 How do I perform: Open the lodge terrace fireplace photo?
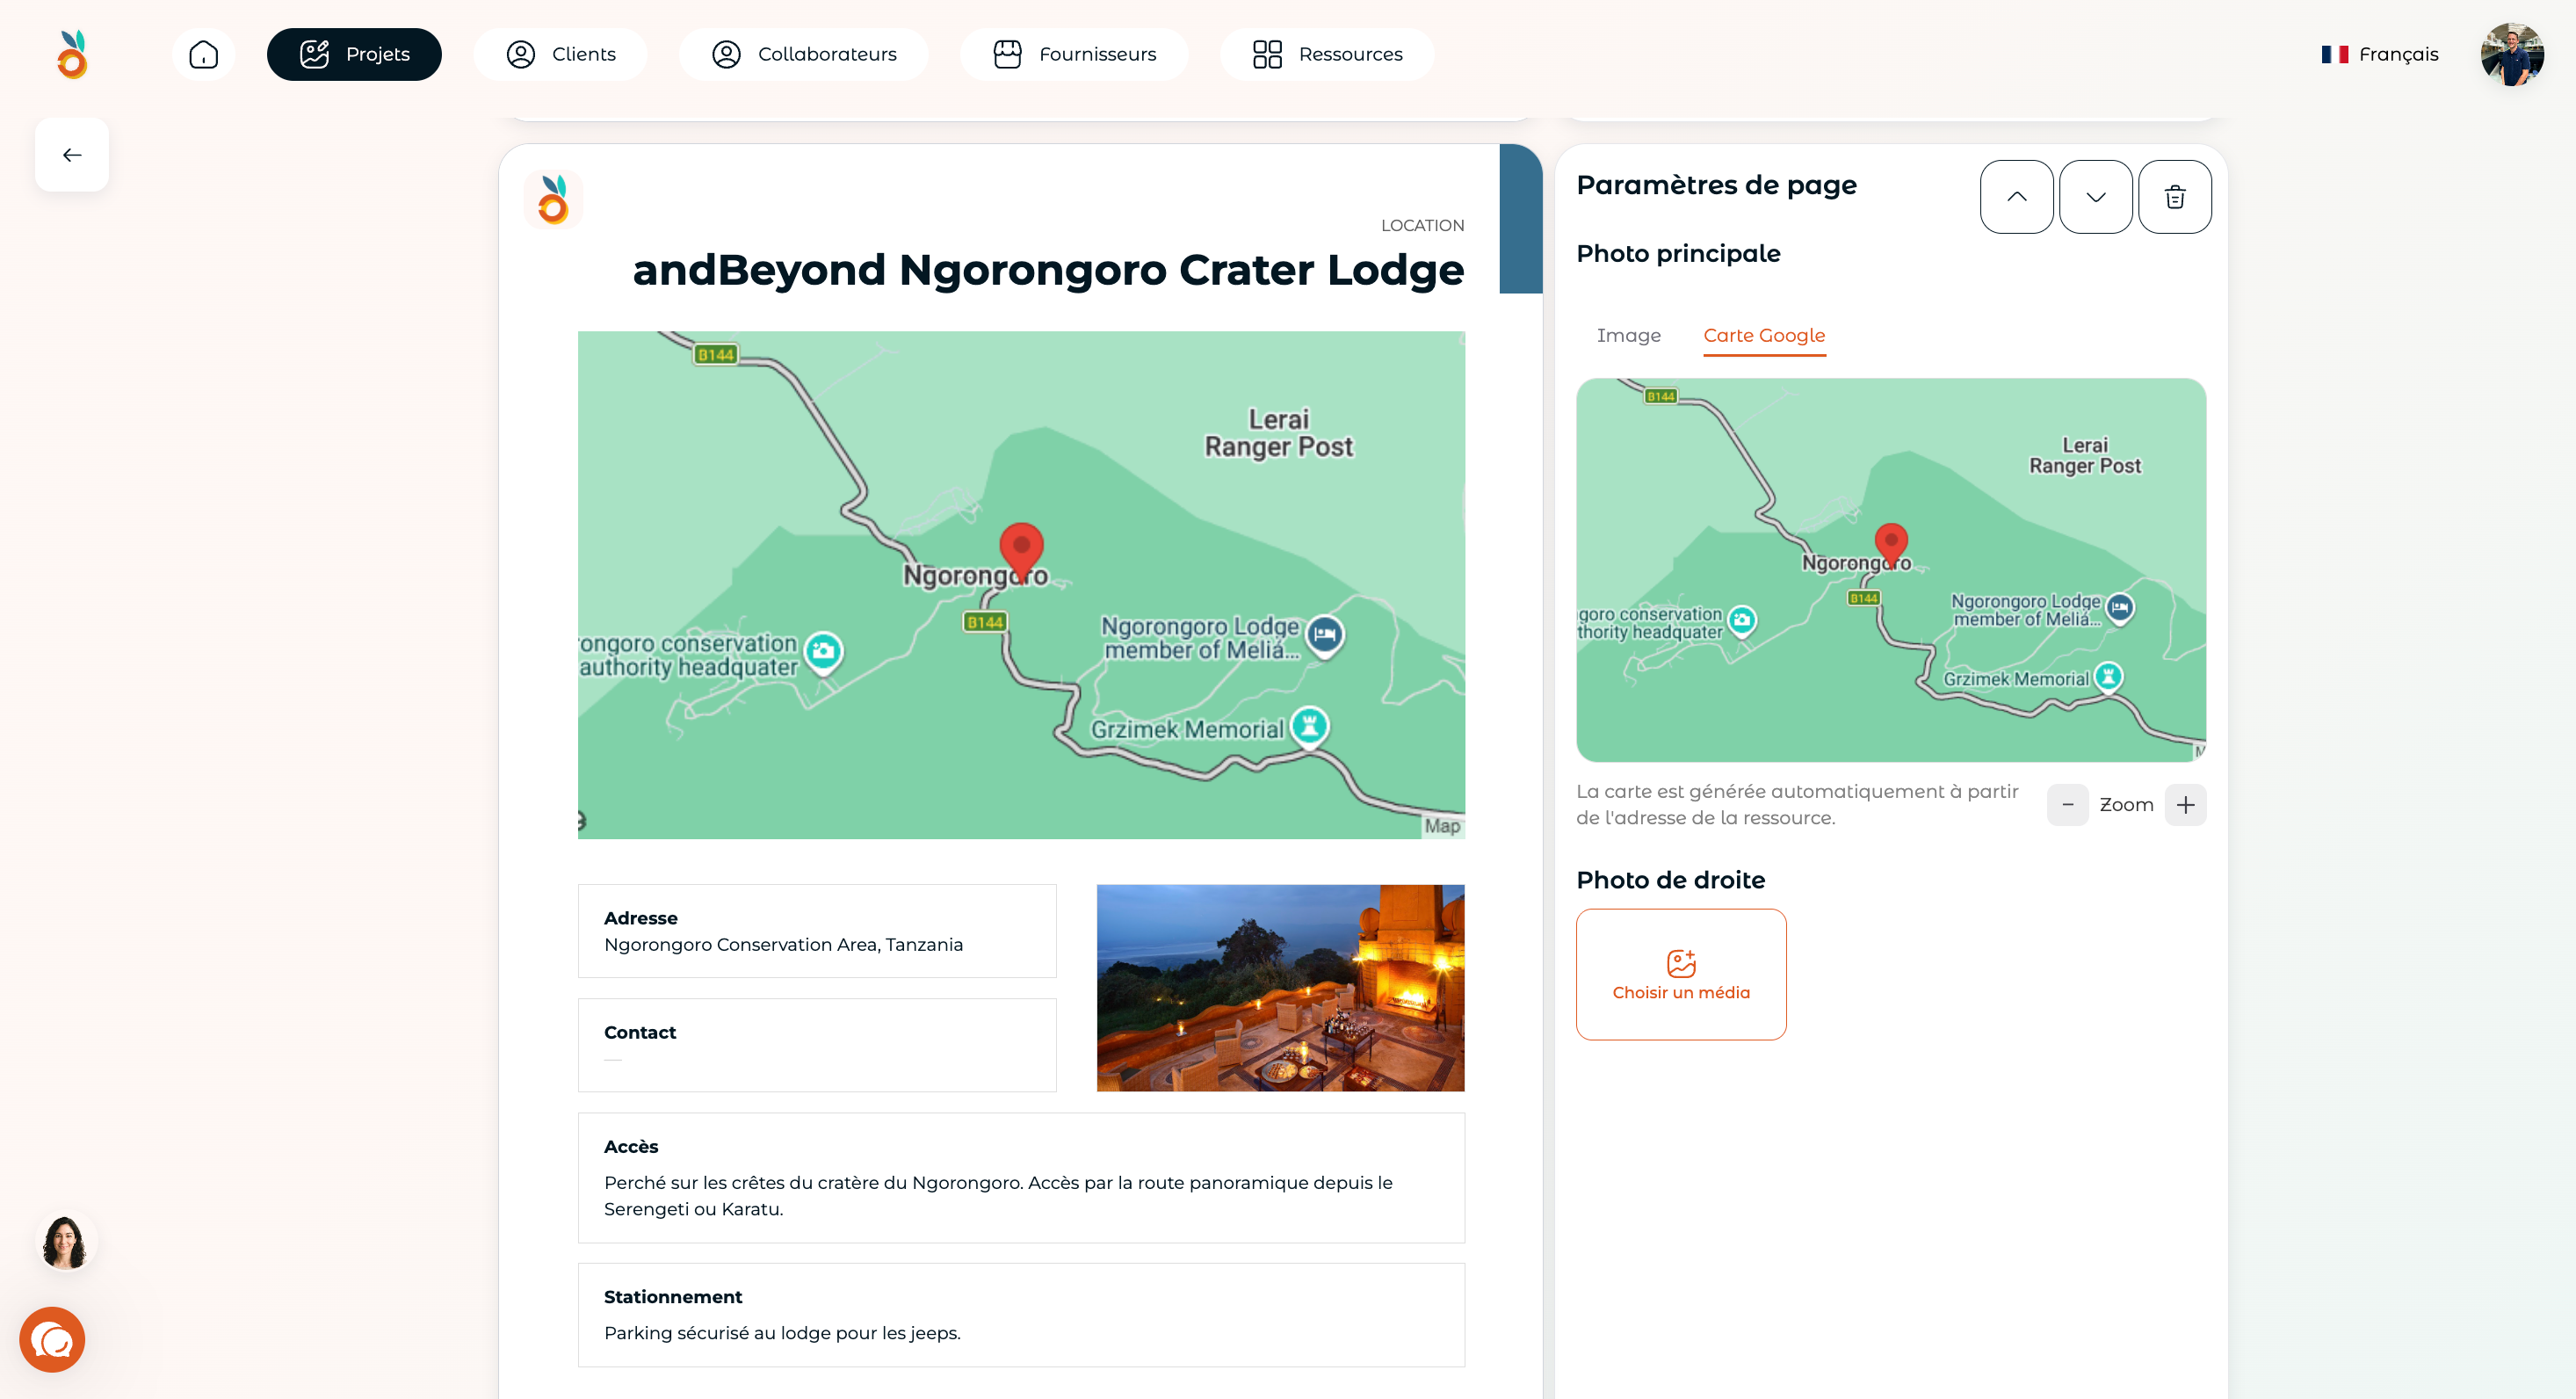tap(1280, 988)
